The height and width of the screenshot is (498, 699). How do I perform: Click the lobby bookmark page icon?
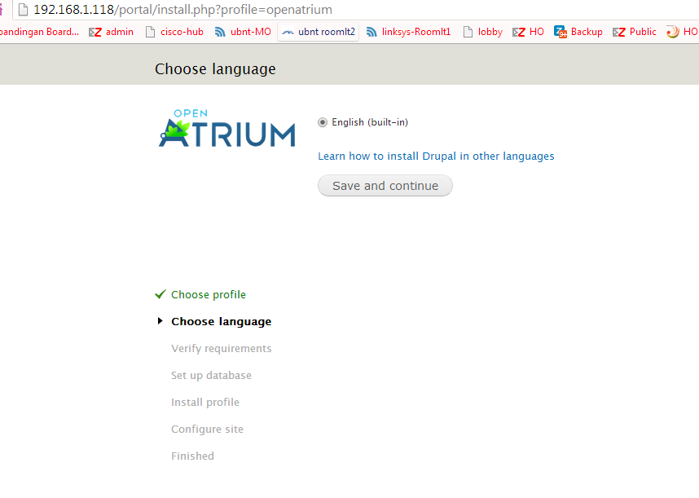tap(468, 32)
